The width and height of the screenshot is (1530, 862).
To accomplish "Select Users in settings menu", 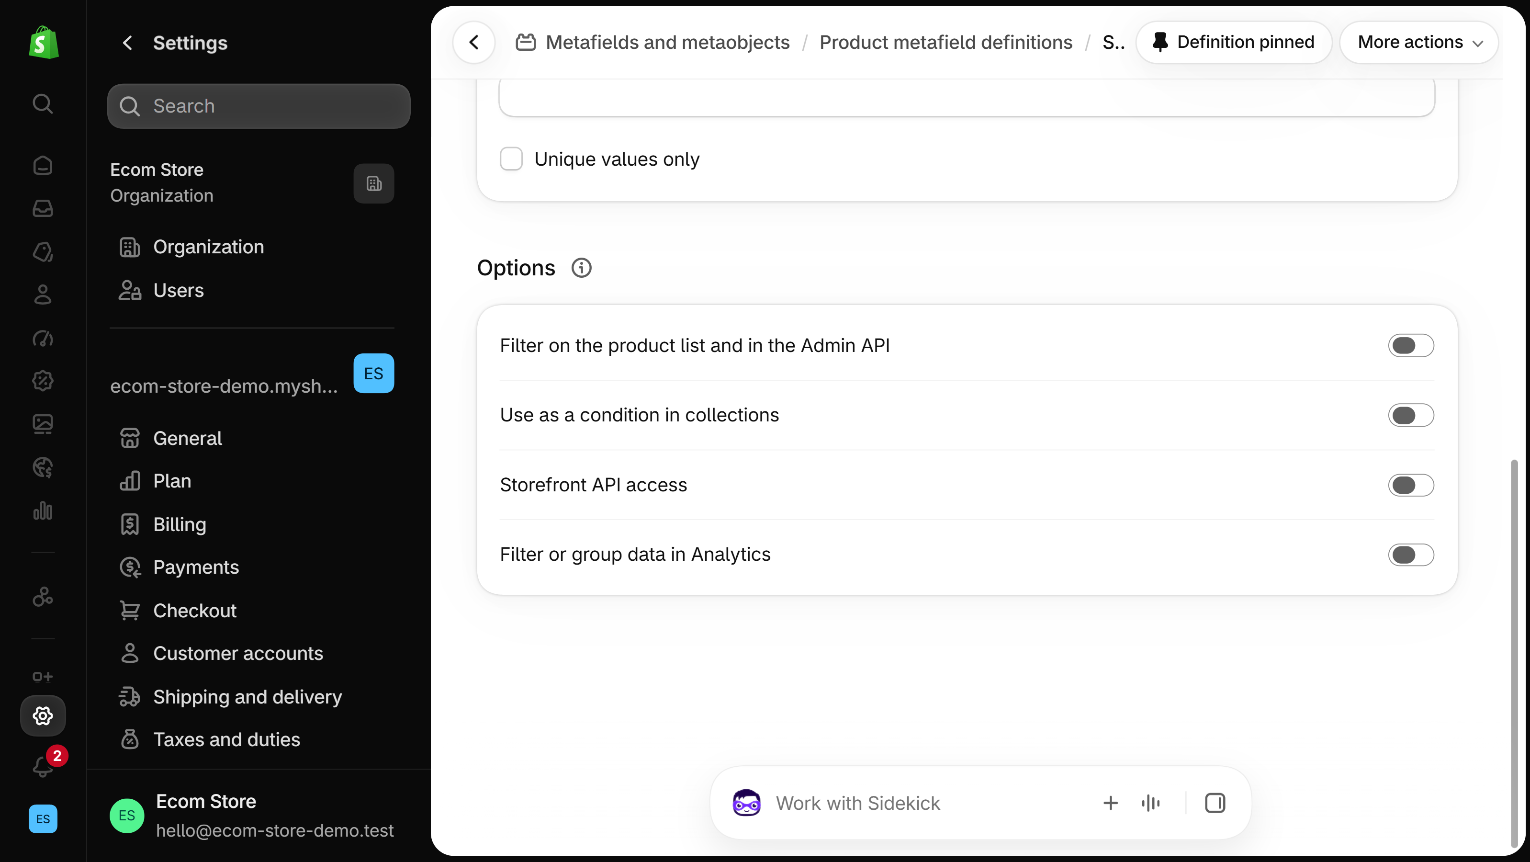I will click(x=178, y=291).
